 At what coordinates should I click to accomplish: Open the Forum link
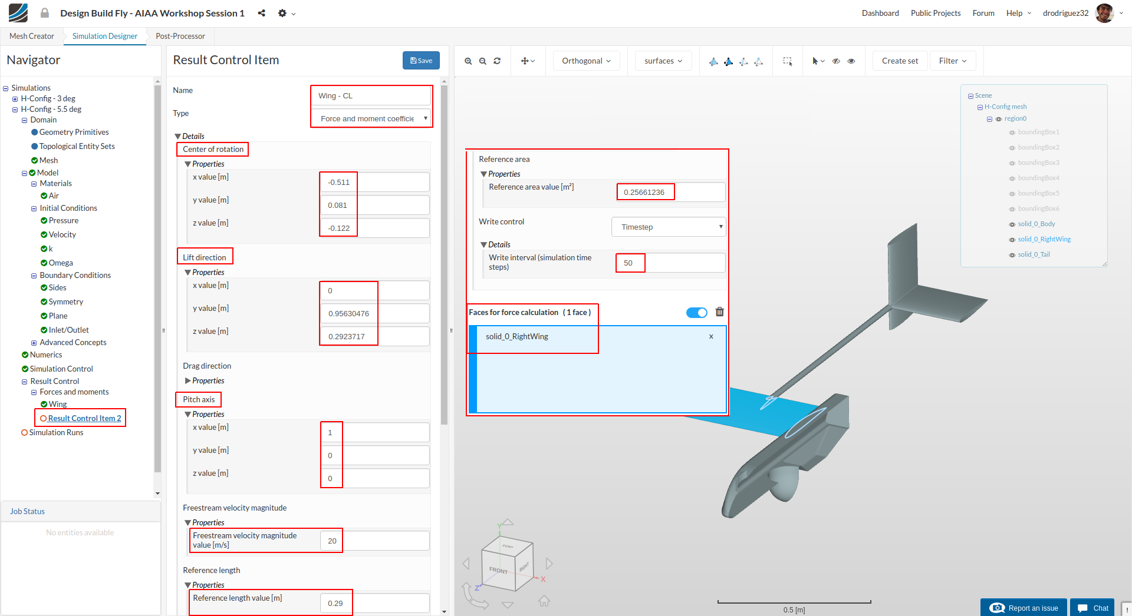983,13
